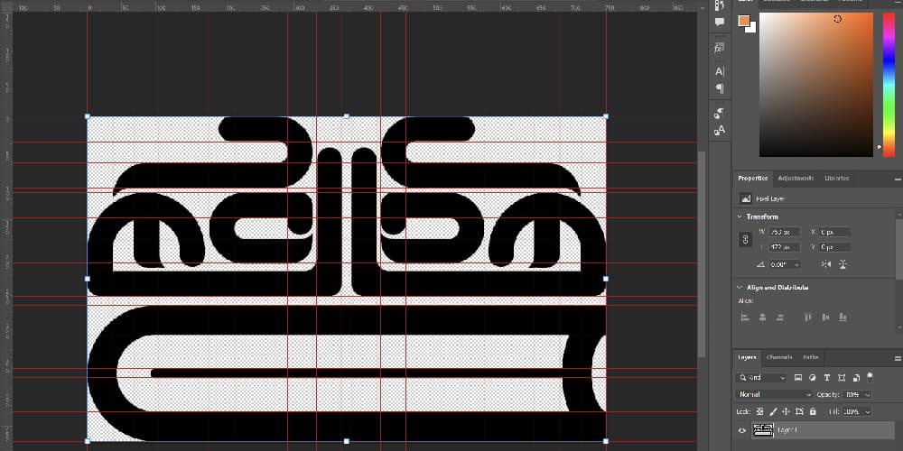The width and height of the screenshot is (903, 451).
Task: Click the lock all padlock icon
Action: [815, 411]
